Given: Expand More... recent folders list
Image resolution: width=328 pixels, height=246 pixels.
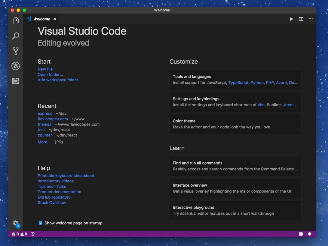Looking at the screenshot, I should point(44,142).
